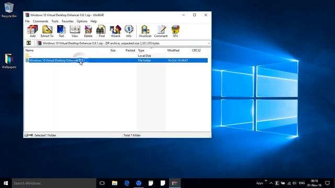
Task: Click the volume speaker tray icon
Action: (x=294, y=183)
